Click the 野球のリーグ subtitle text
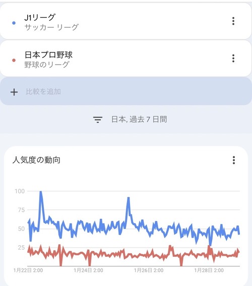Screen dimensions: 252x286 (x=47, y=65)
